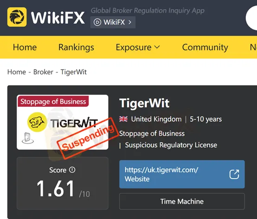The image size is (257, 219).
Task: Open the Community menu item
Action: [x=205, y=47]
